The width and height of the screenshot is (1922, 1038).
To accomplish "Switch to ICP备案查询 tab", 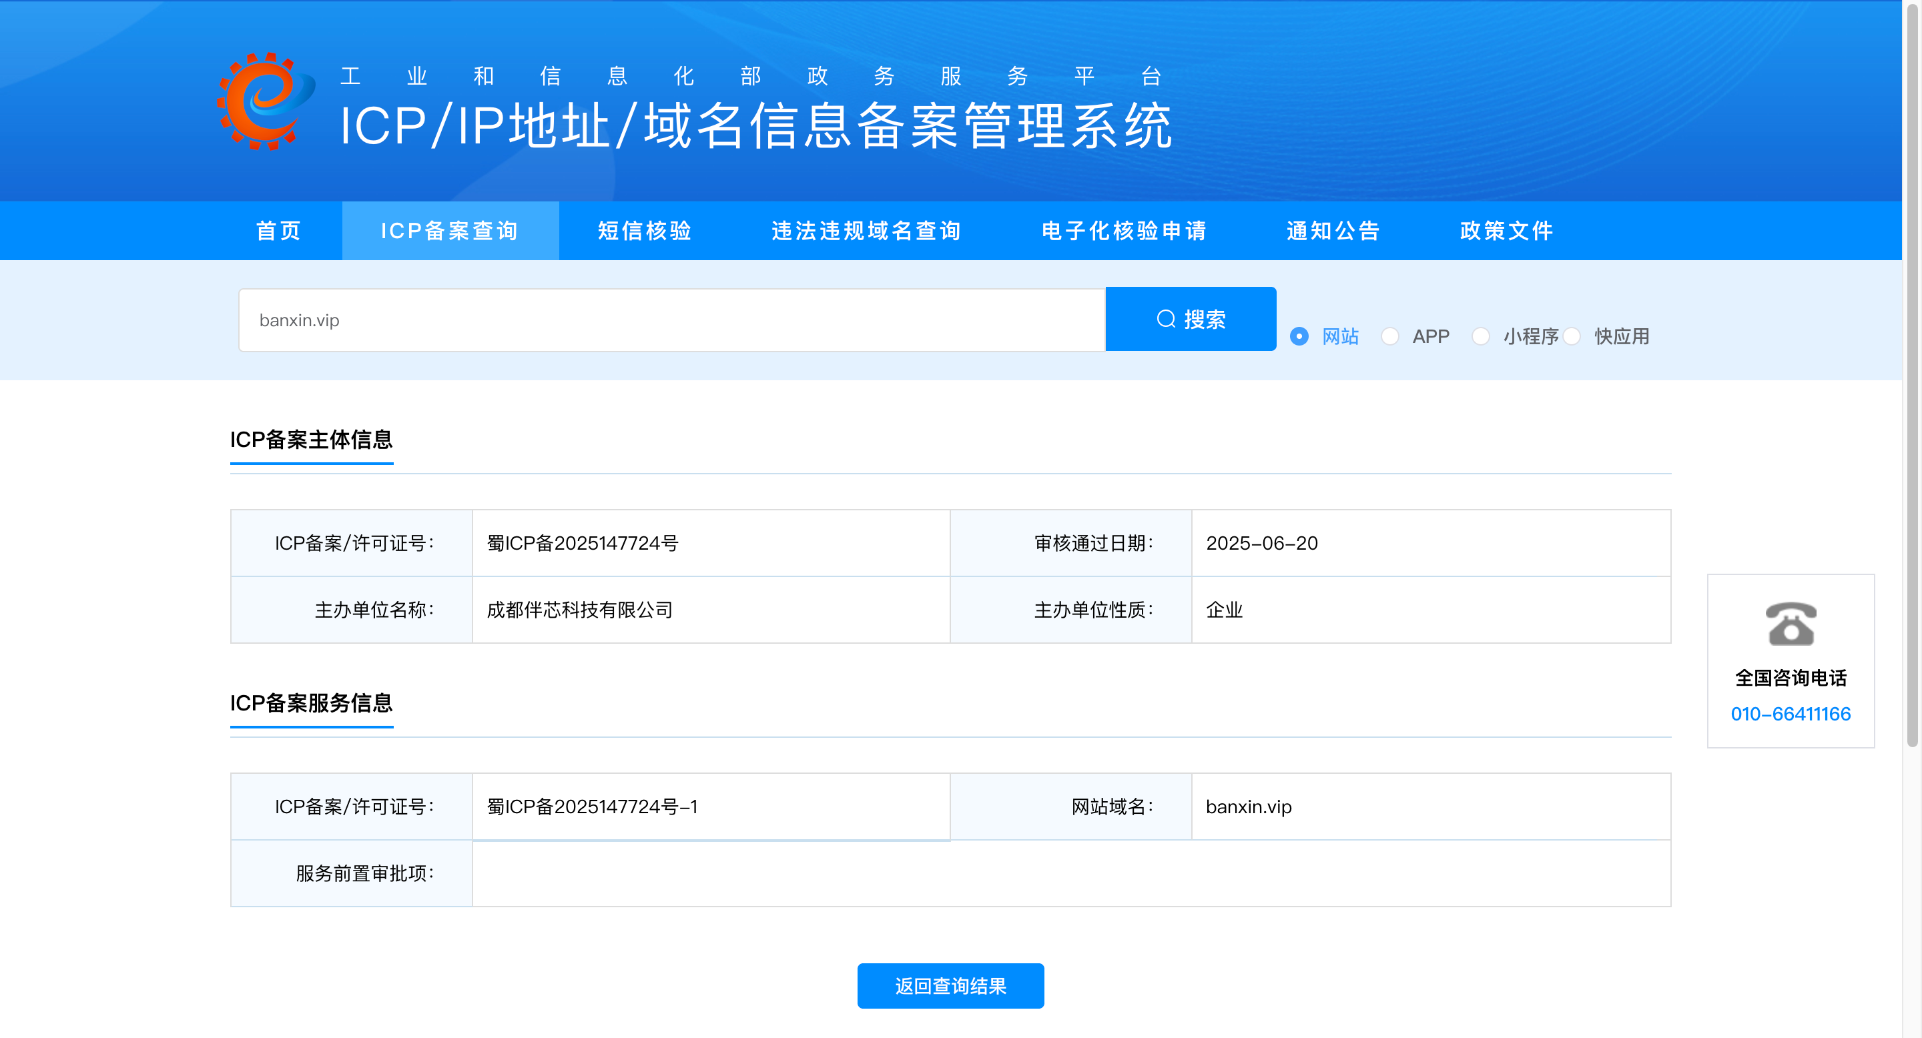I will pos(450,230).
